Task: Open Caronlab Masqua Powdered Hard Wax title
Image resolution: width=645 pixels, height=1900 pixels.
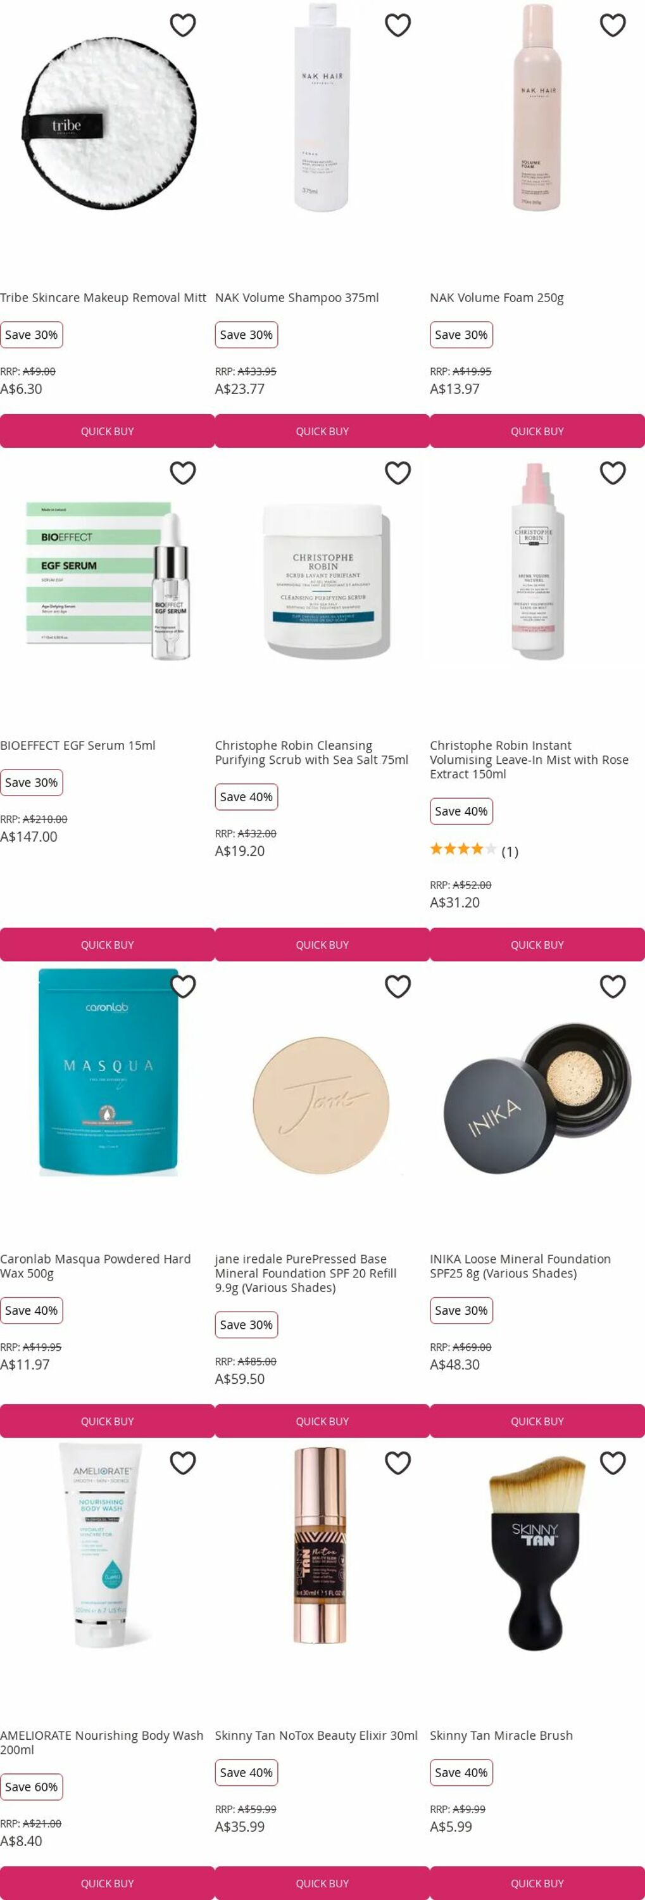Action: [x=96, y=1265]
